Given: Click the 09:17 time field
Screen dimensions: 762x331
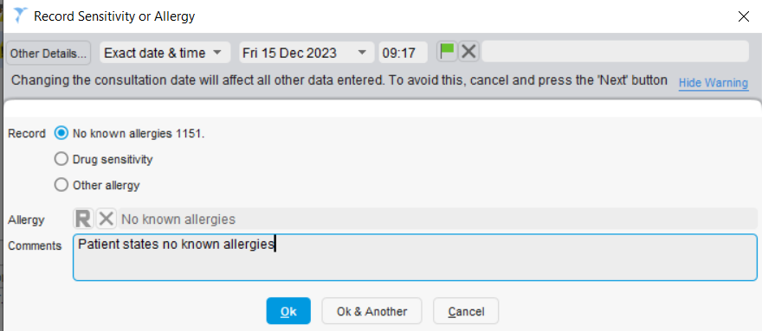Looking at the screenshot, I should pyautogui.click(x=403, y=53).
